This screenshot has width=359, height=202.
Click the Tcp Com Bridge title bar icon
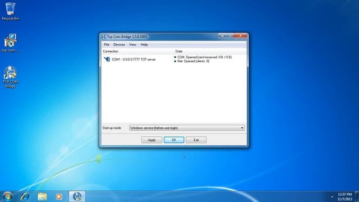point(103,36)
